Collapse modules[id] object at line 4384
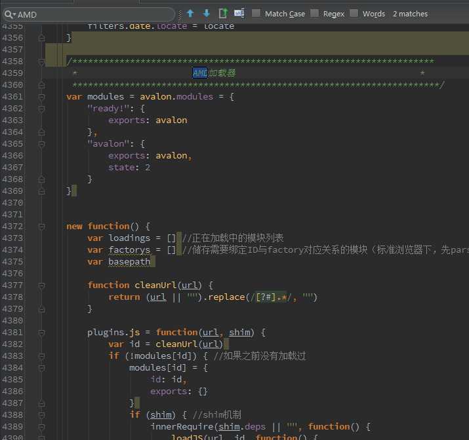The width and height of the screenshot is (469, 440). 41,368
